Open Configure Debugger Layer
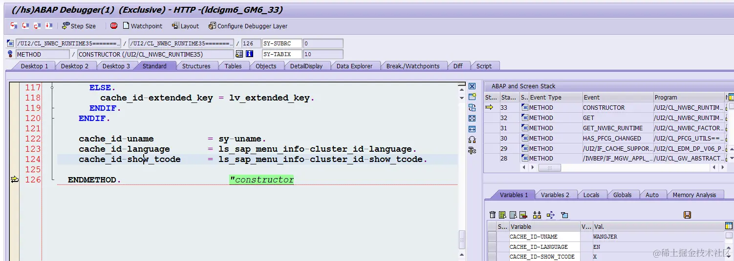 pos(248,26)
